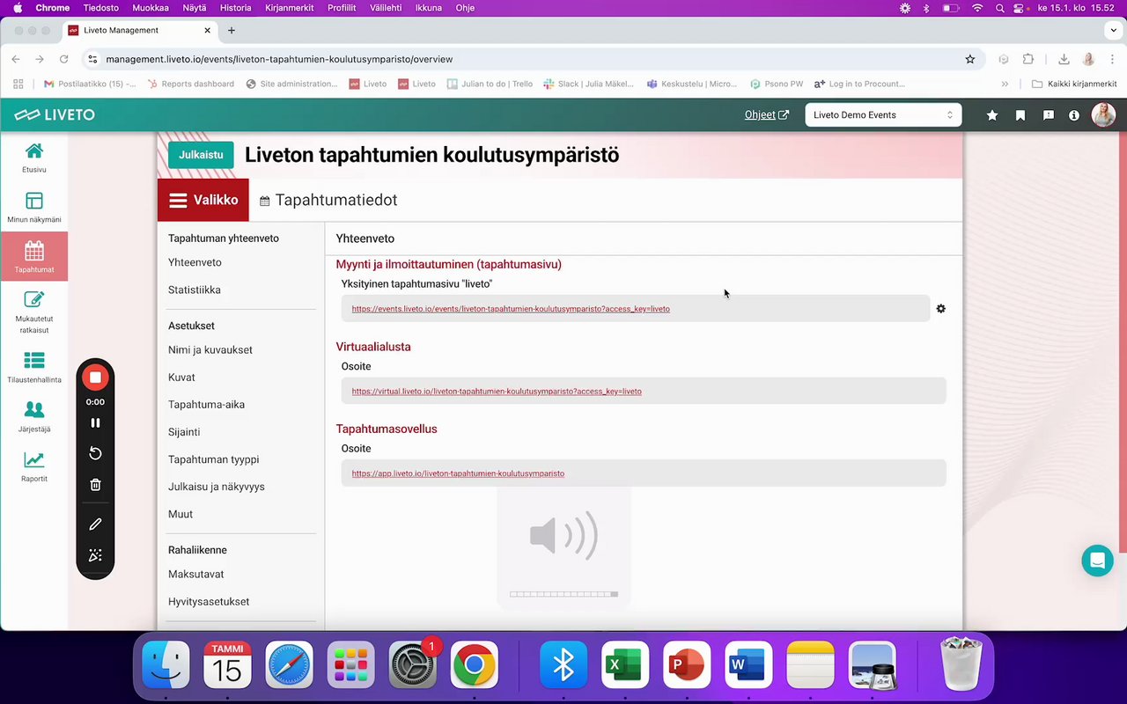Click the bookmark icon in Liveto header
Viewport: 1127px width, 704px height.
(x=1020, y=115)
